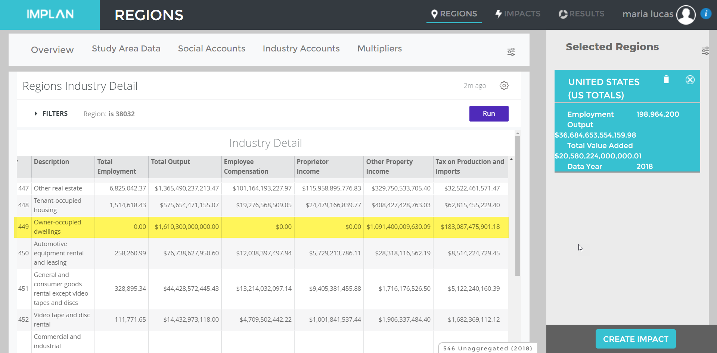The height and width of the screenshot is (353, 717).
Task: Click the Selected Regions heading
Action: click(612, 47)
